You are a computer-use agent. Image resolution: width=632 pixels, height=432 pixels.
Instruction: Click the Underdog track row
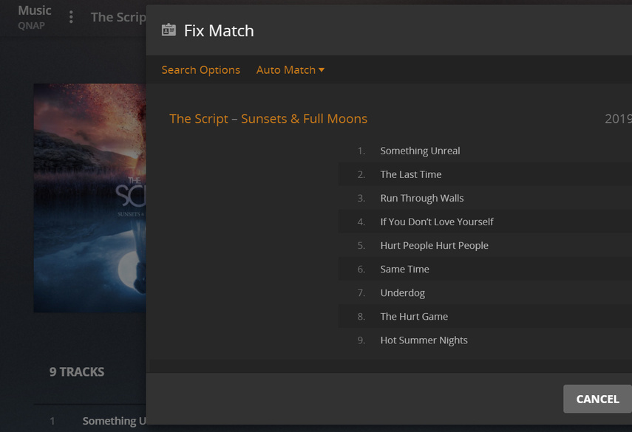[402, 292]
